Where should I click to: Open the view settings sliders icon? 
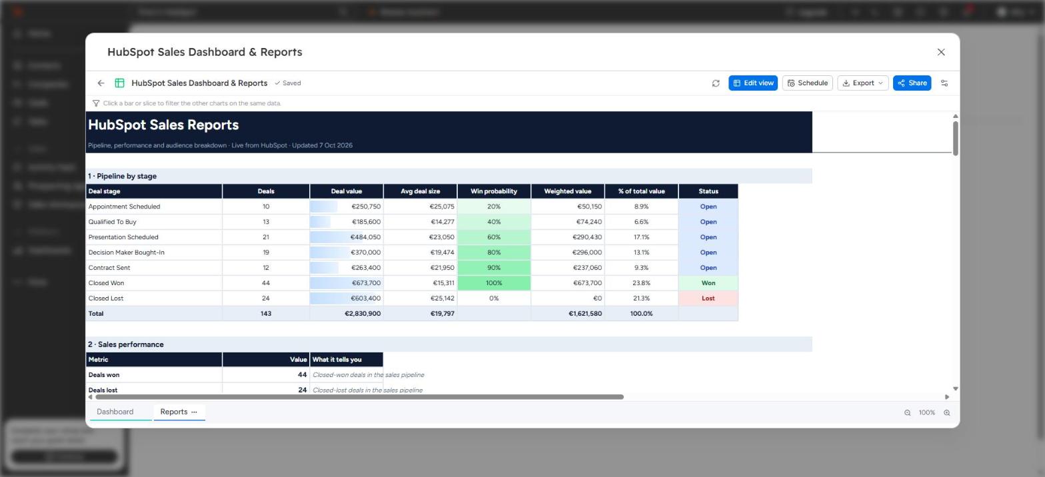tap(944, 83)
